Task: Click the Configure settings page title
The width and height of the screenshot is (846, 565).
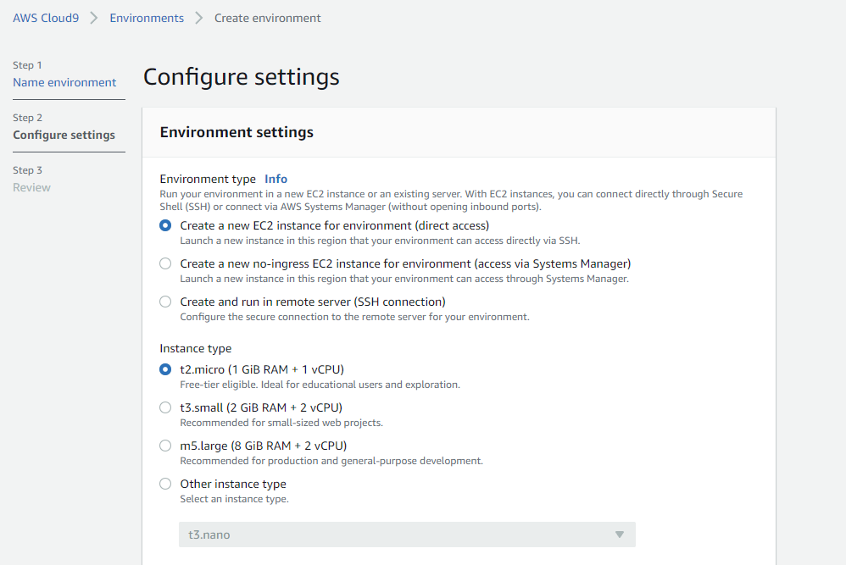Action: 242,76
